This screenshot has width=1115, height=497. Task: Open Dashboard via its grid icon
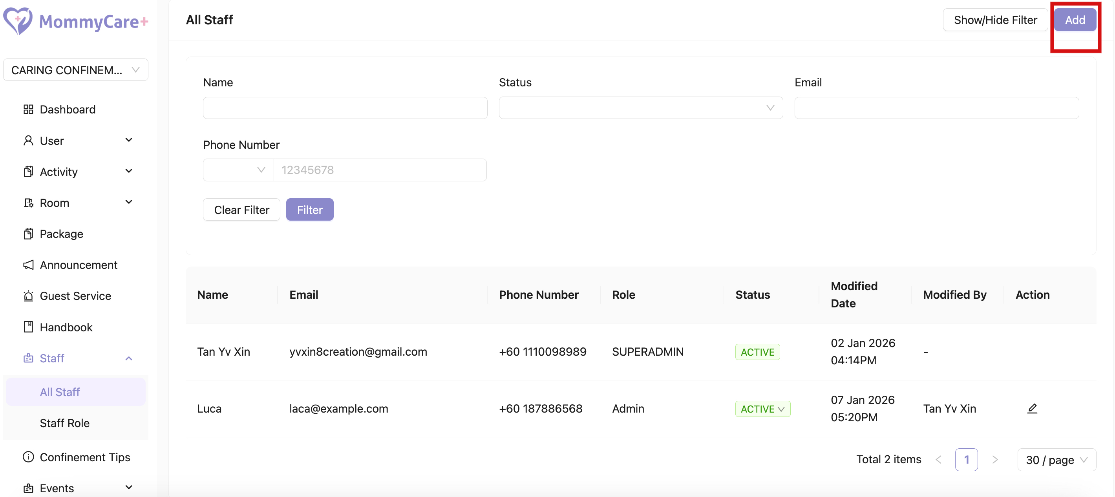pos(28,110)
